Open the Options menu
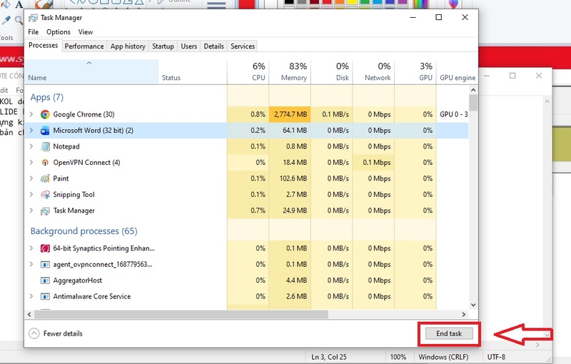Viewport: 571px width, 364px height. coord(59,32)
